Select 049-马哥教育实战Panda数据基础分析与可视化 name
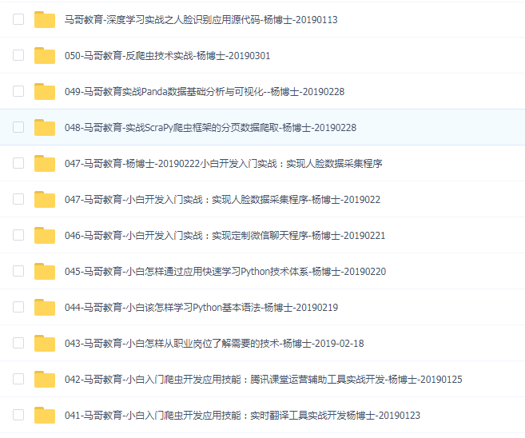 click(205, 91)
